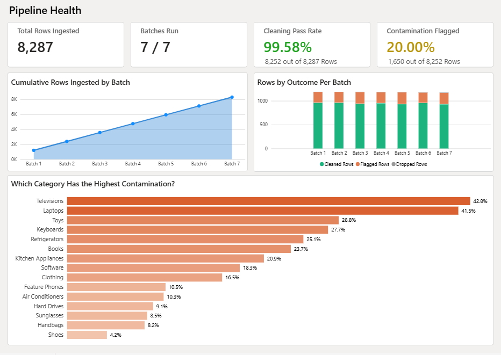The width and height of the screenshot is (501, 355).
Task: Click the '1,650 out of 8,252 Rows' subtitle
Action: (424, 62)
